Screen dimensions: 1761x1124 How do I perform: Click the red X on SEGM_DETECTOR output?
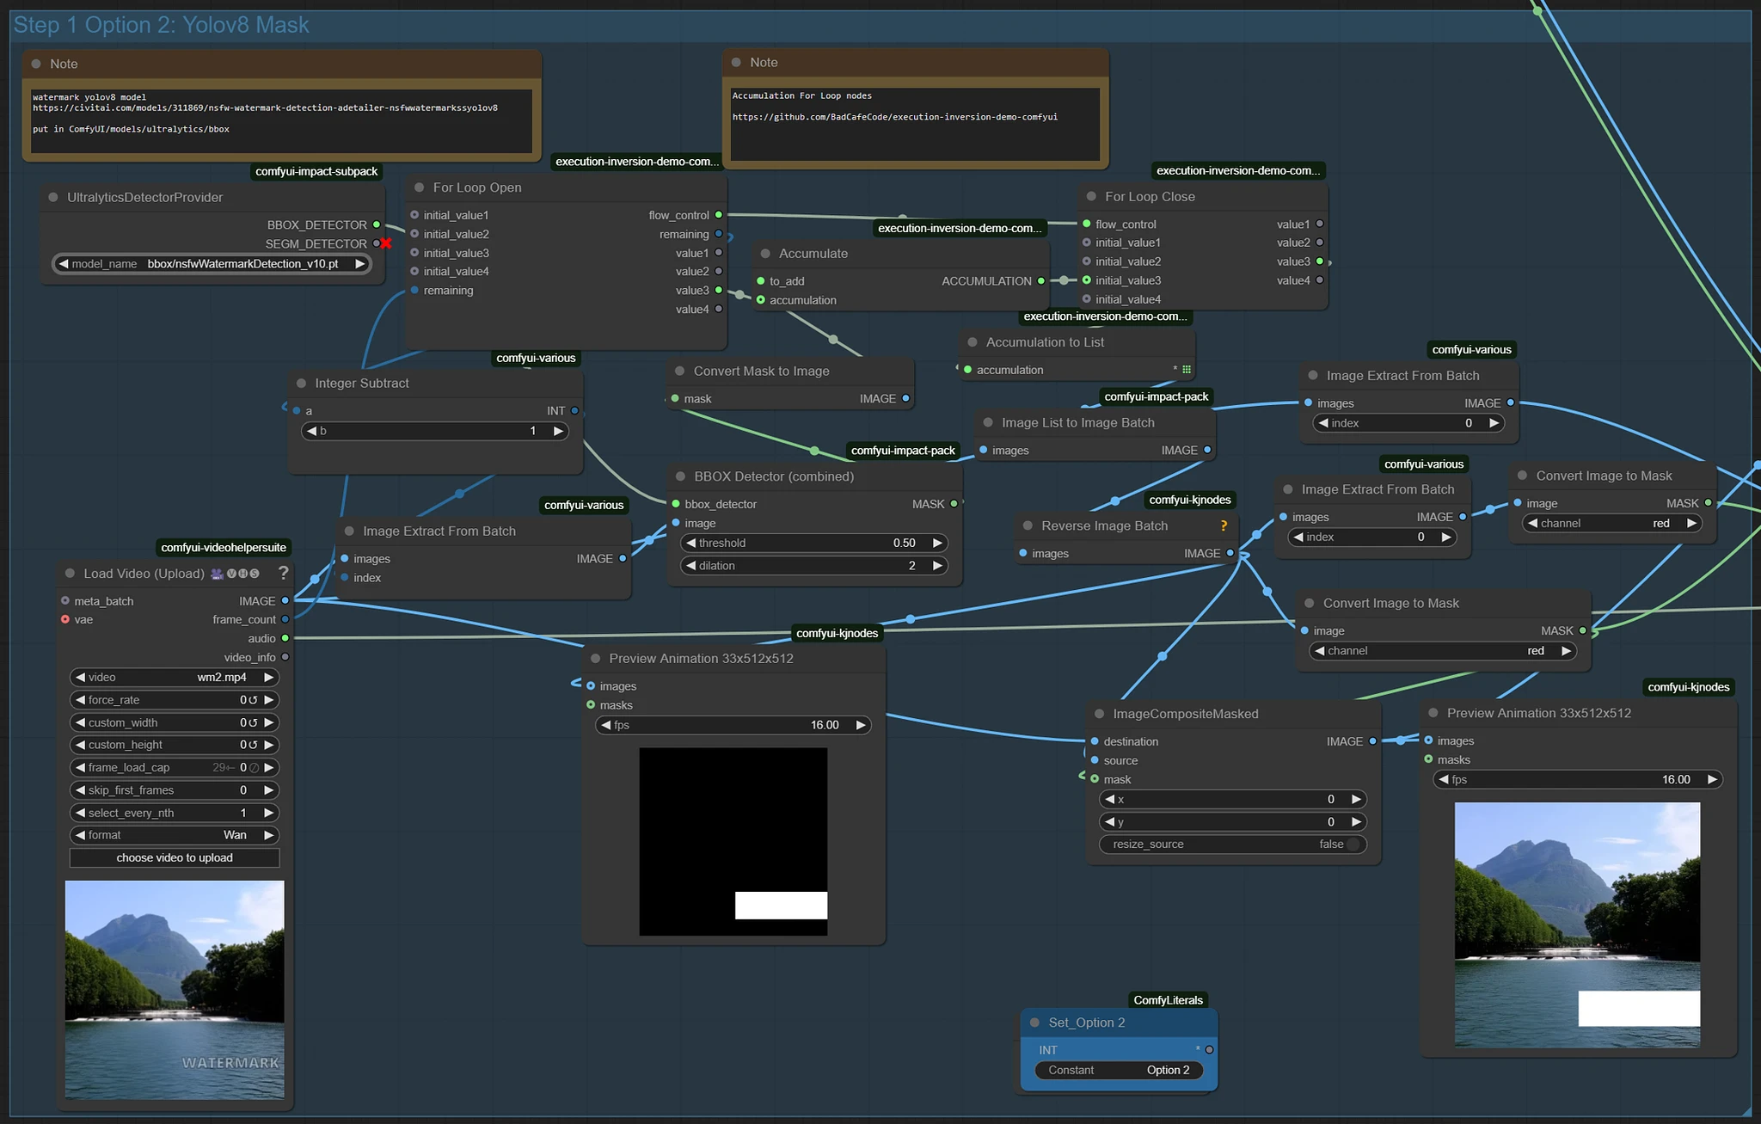click(x=386, y=243)
